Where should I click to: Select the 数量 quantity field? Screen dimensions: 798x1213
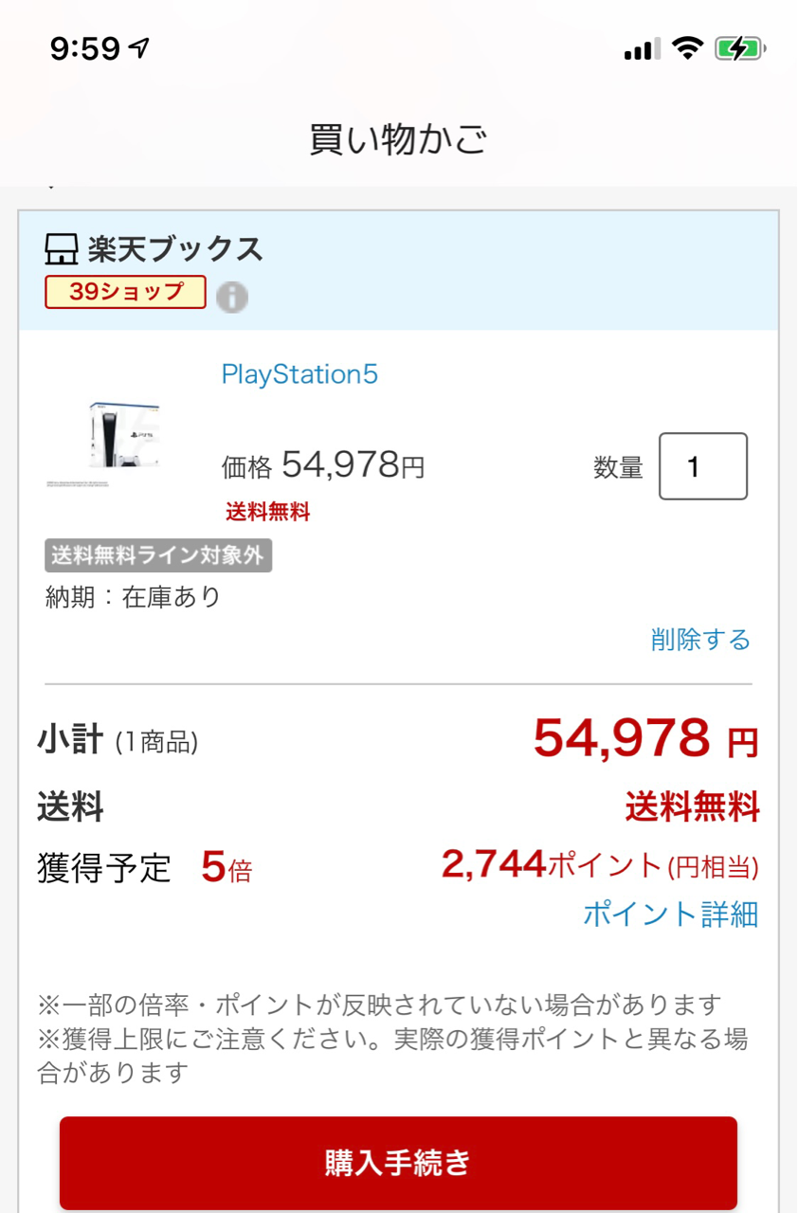pyautogui.click(x=703, y=466)
